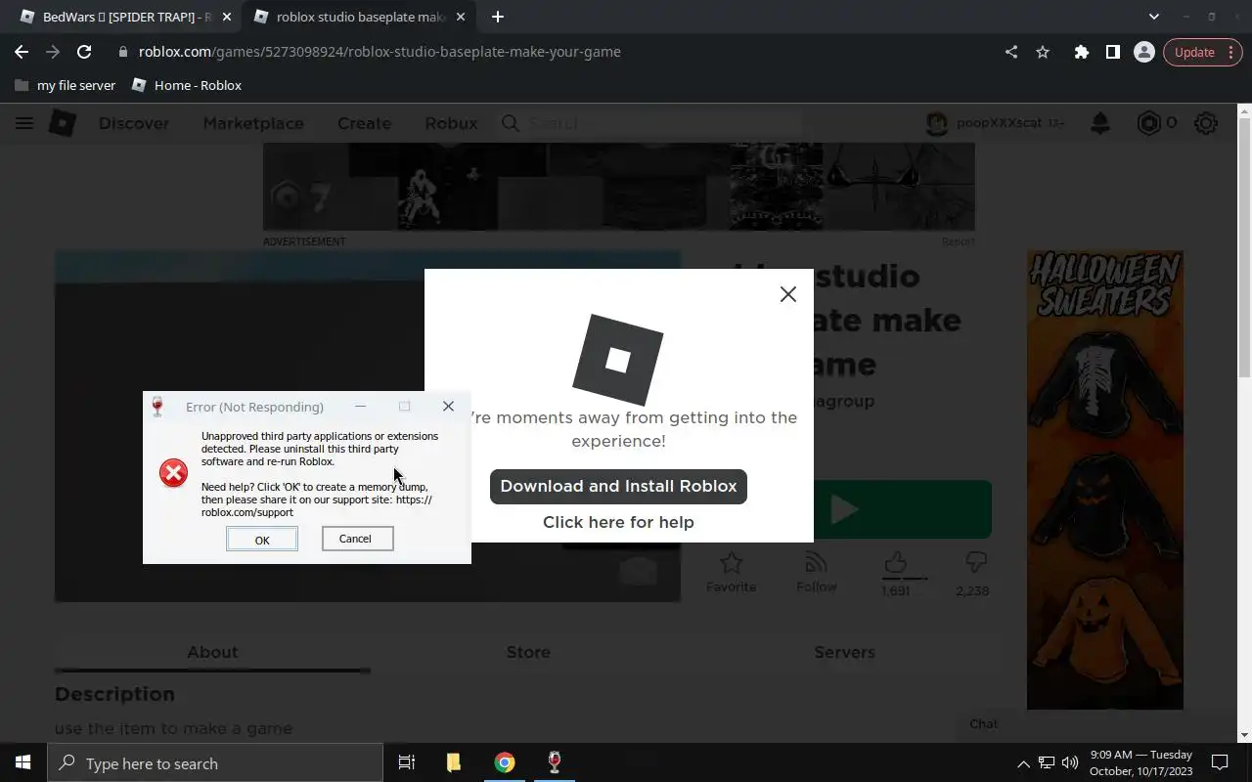Open the Roblox hamburger menu

pyautogui.click(x=24, y=123)
